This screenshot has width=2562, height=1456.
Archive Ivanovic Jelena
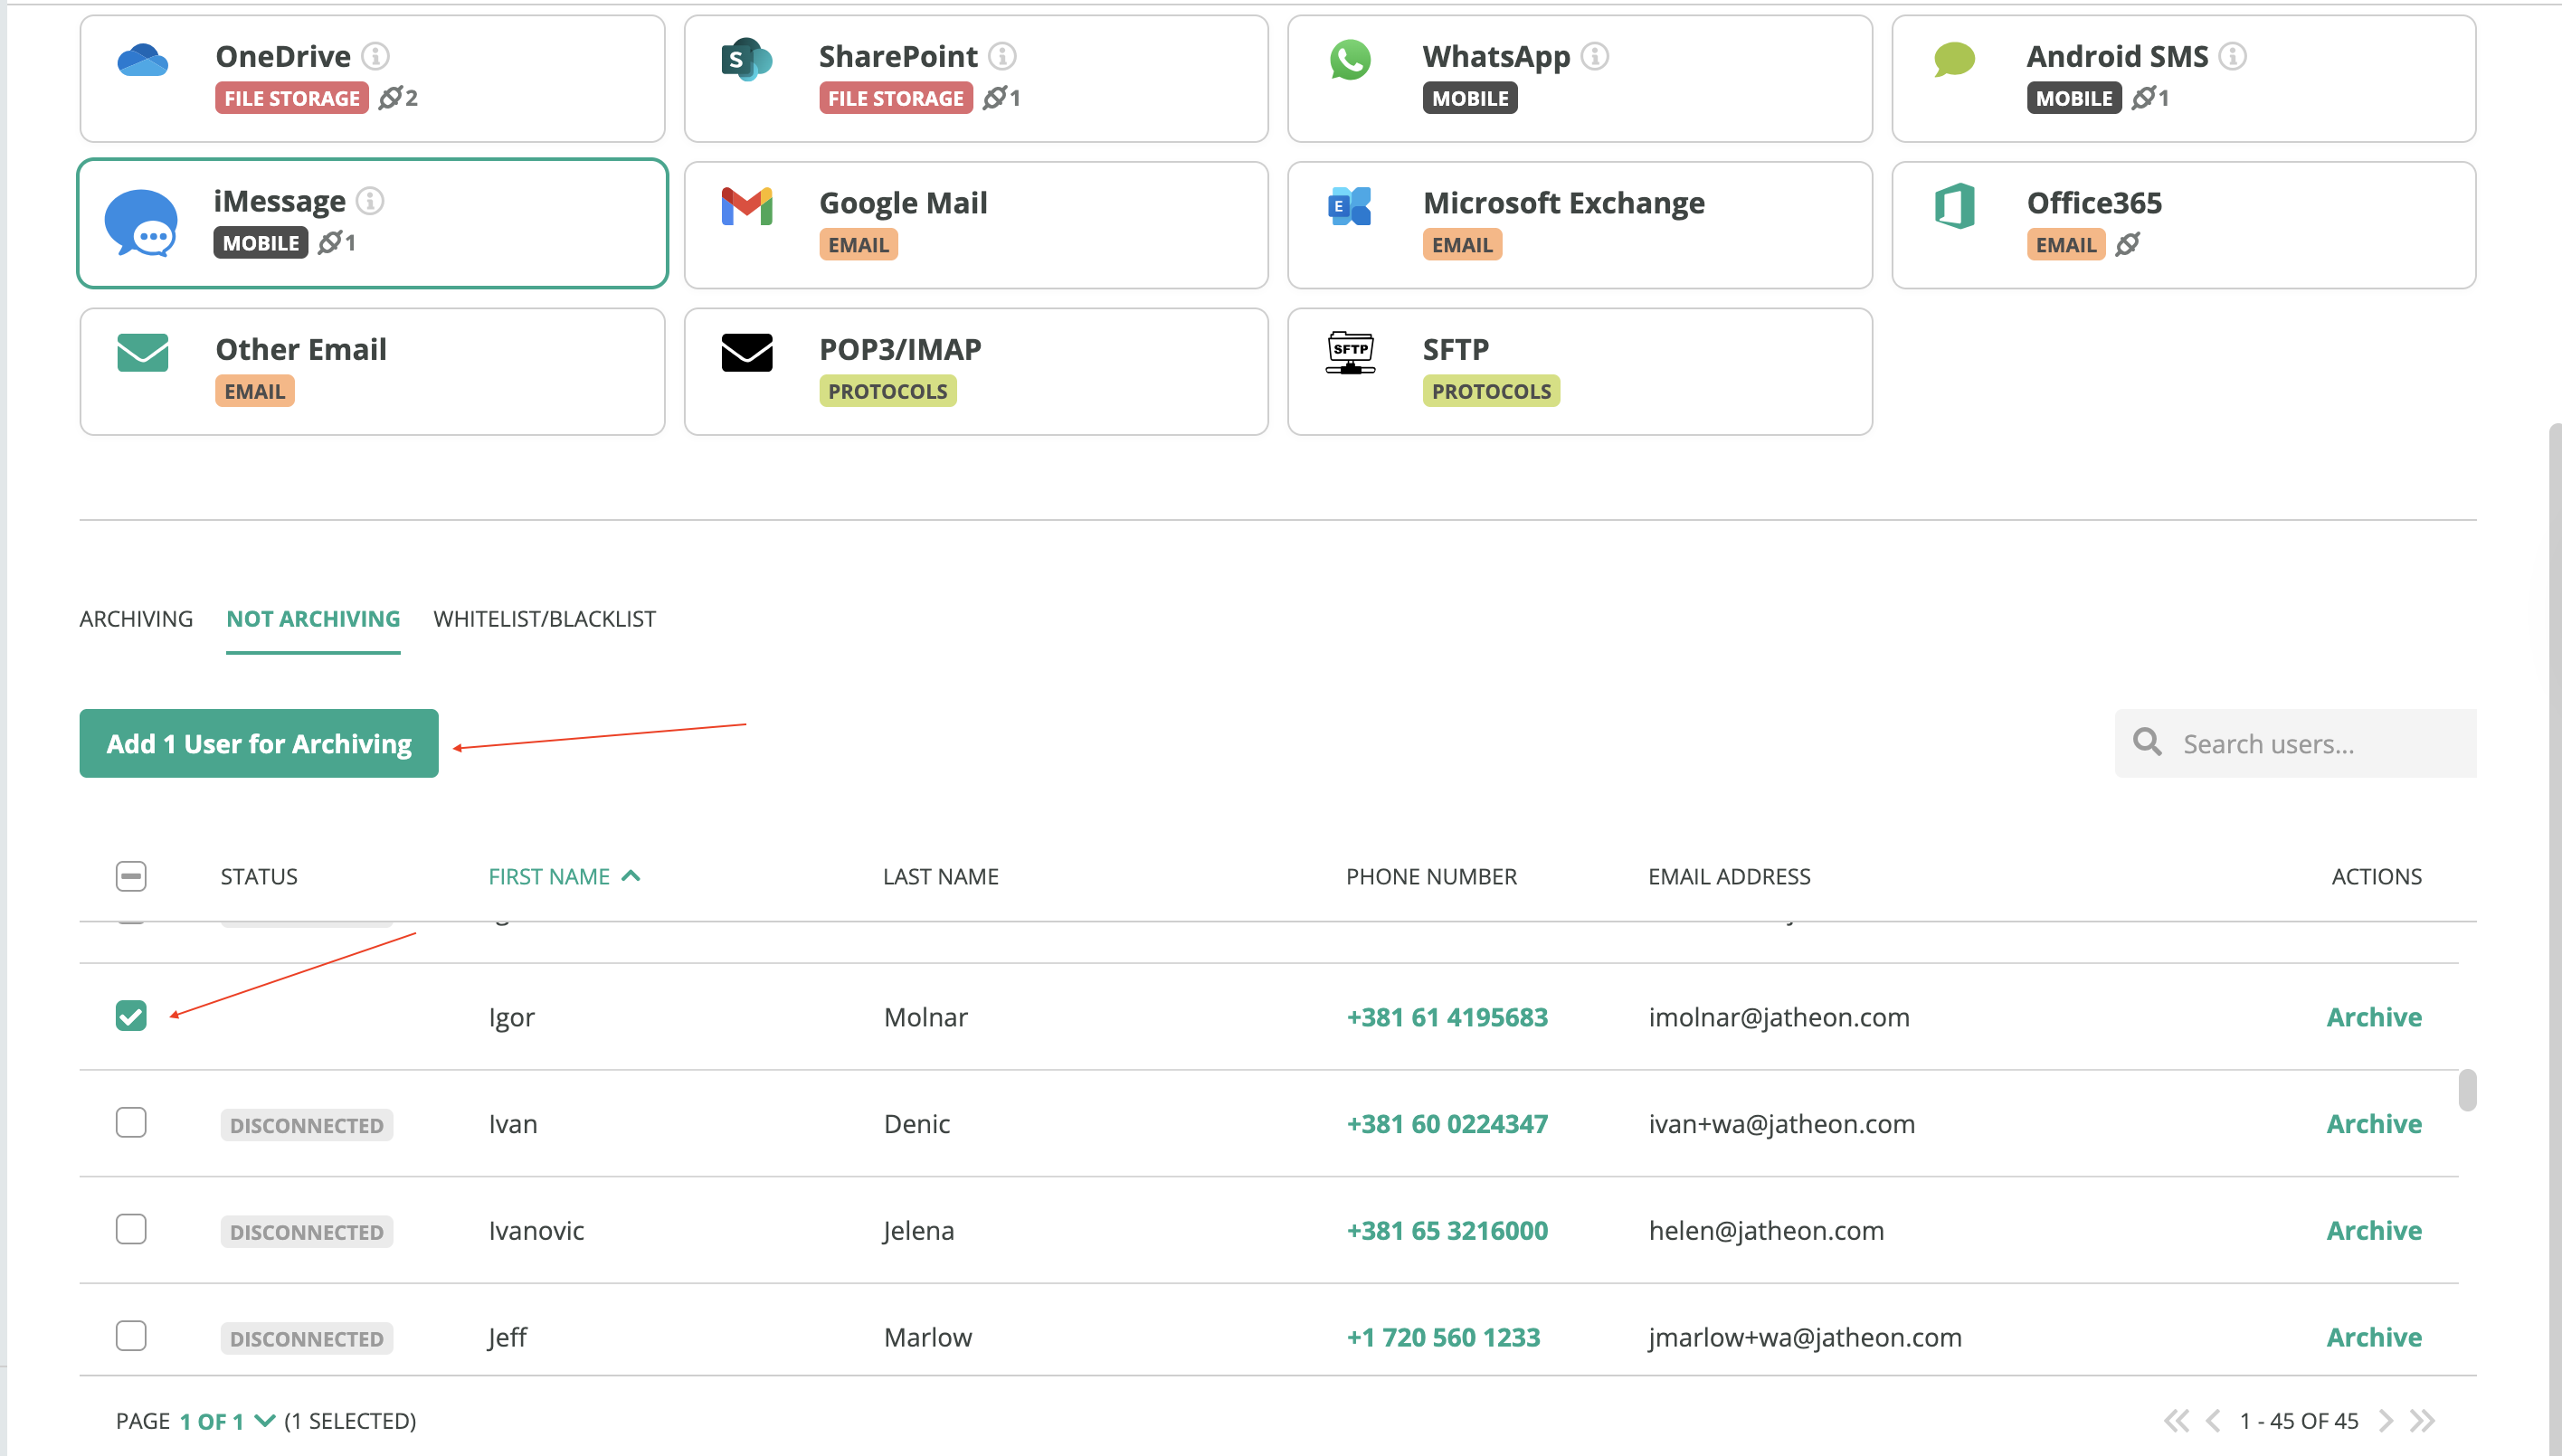(x=2373, y=1231)
